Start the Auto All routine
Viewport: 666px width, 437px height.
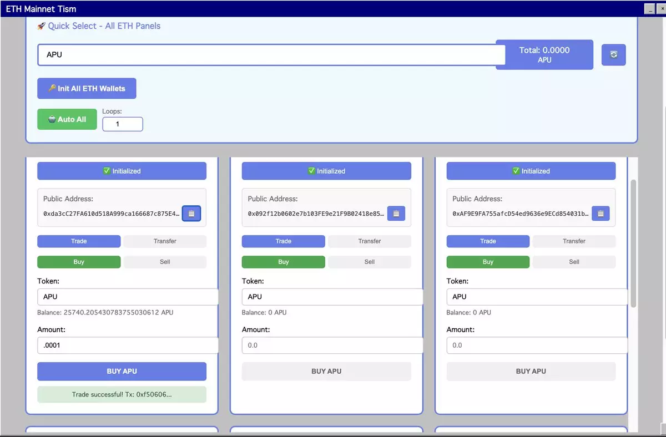[x=67, y=119]
